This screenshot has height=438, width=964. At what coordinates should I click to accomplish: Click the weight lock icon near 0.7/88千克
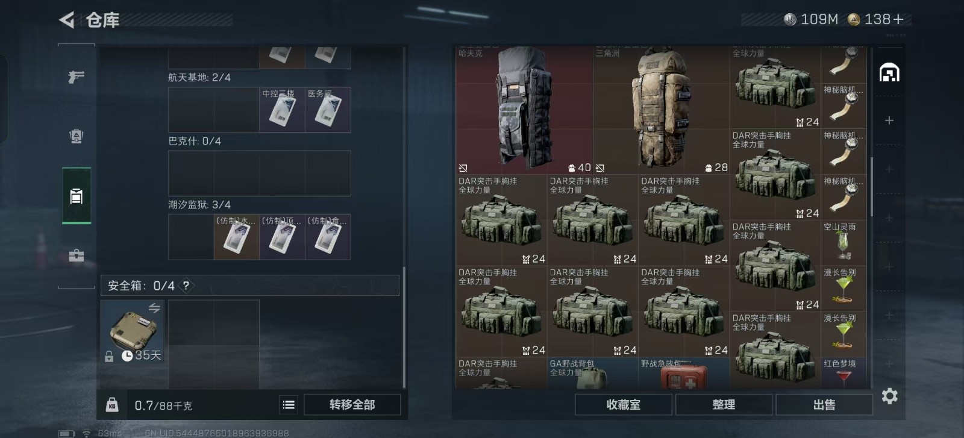pyautogui.click(x=112, y=405)
